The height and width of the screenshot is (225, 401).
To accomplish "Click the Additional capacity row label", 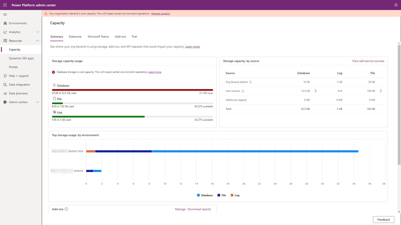I will pos(236,100).
